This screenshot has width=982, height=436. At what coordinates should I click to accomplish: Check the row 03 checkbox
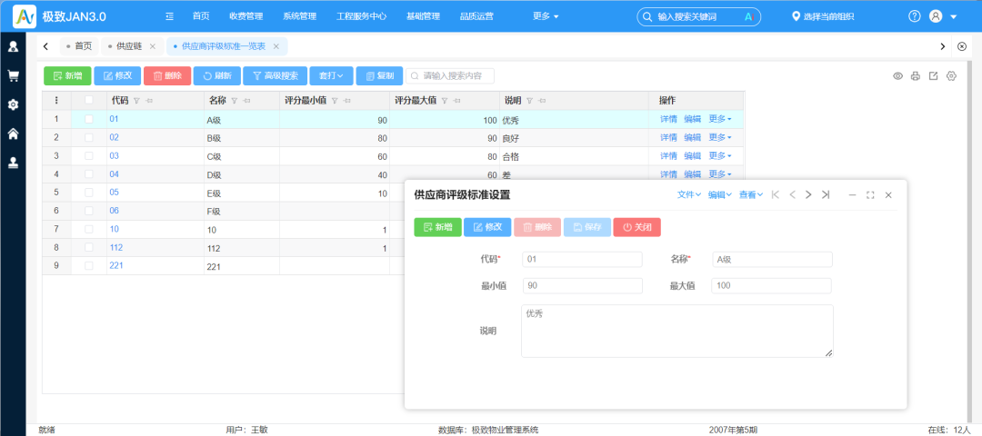89,155
